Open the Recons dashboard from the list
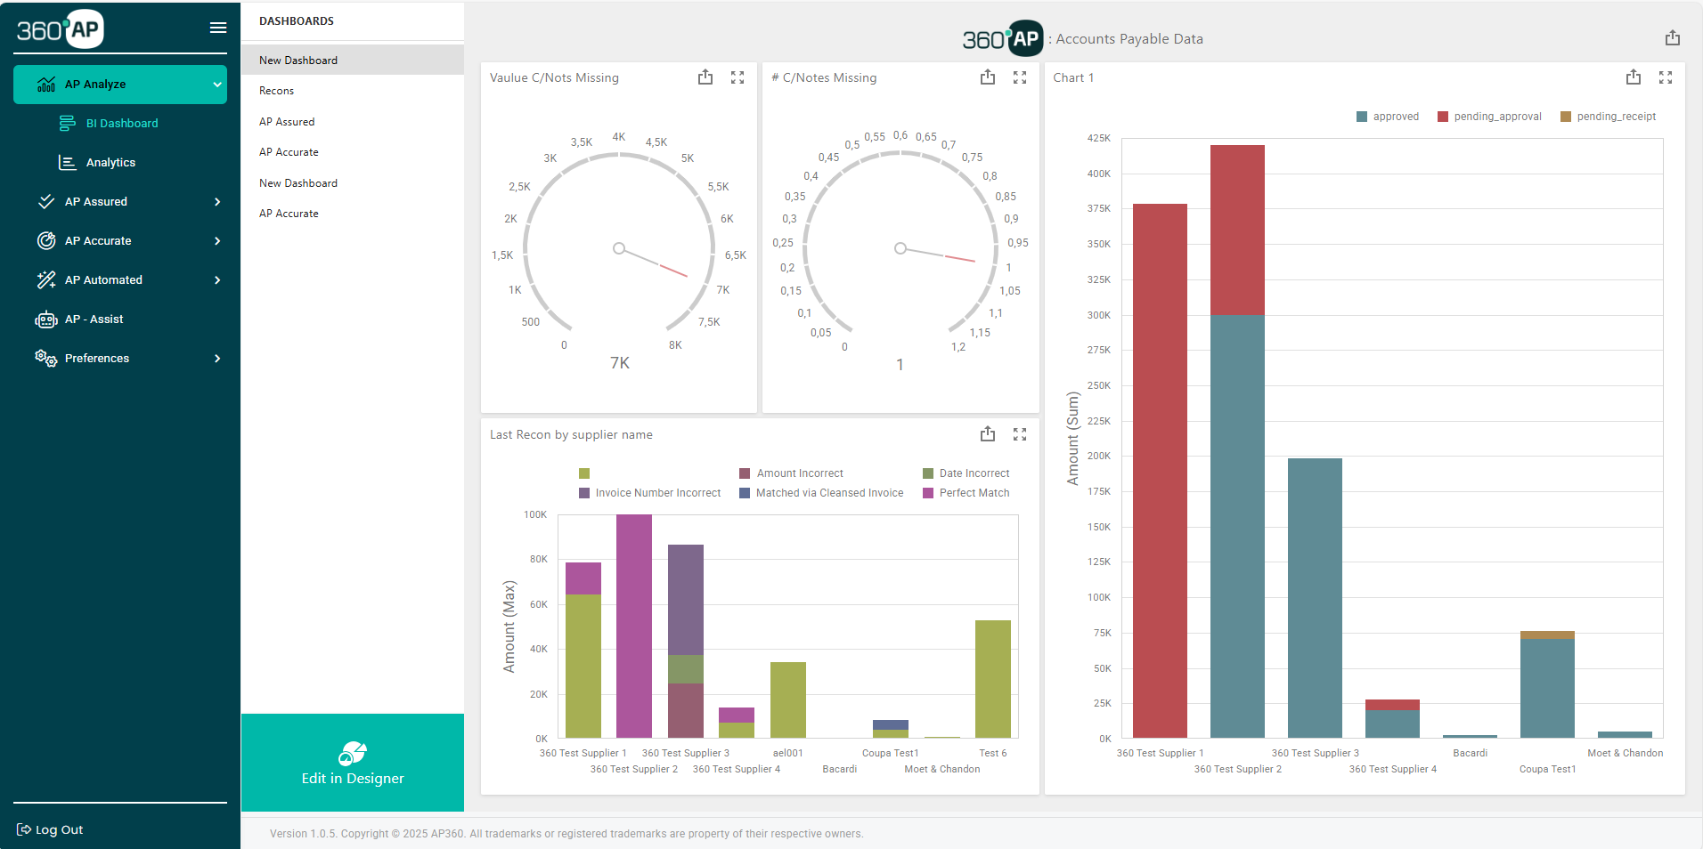The image size is (1703, 849). 276,90
